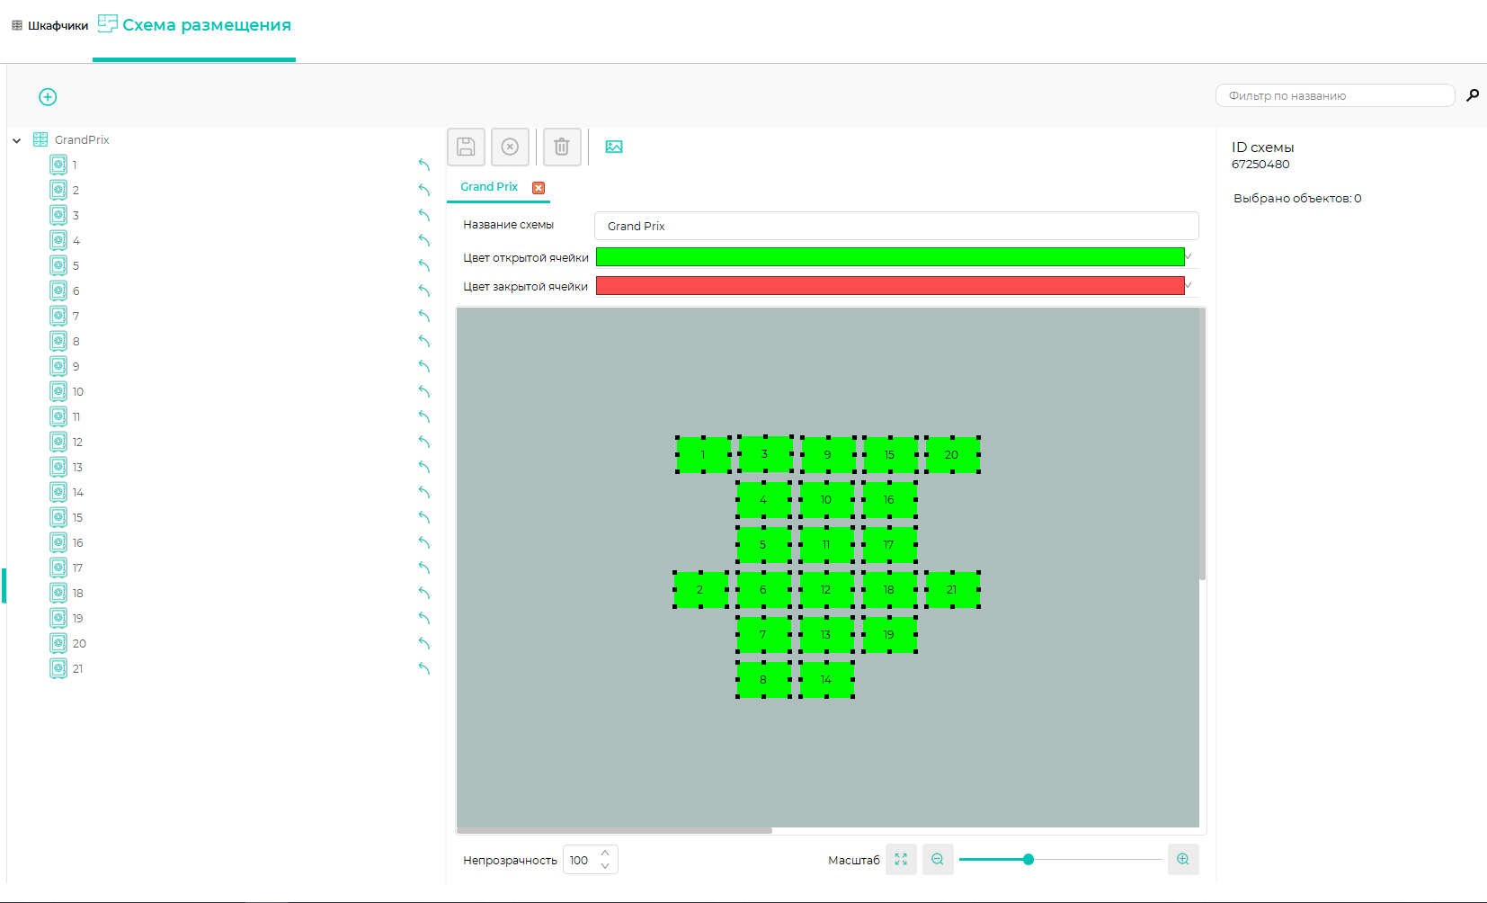Screen dimensions: 1487x903
Task: Close the Grand Prix scheme tab
Action: click(539, 188)
